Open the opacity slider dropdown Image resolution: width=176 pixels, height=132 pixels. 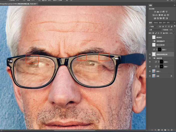click(x=174, y=30)
